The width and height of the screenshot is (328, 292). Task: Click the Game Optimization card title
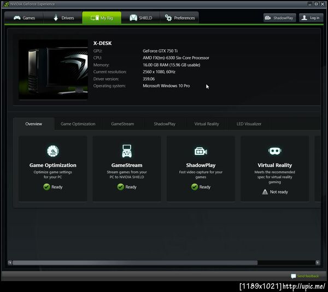coord(53,165)
